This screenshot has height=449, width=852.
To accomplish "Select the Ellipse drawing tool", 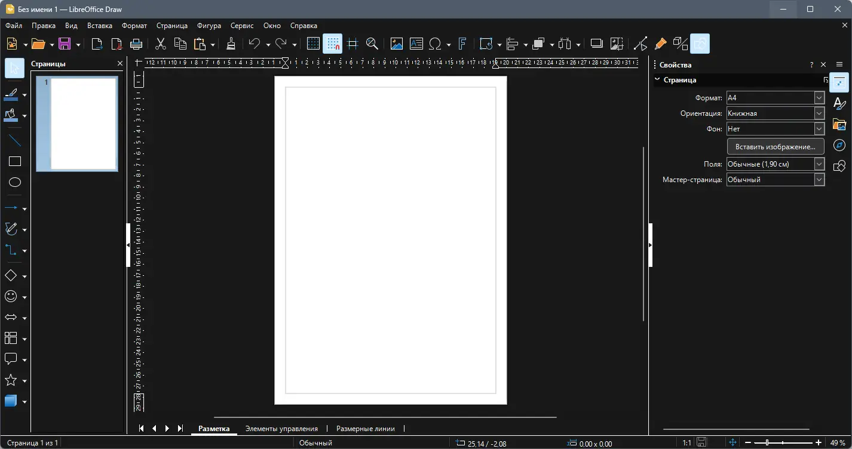I will pyautogui.click(x=14, y=183).
